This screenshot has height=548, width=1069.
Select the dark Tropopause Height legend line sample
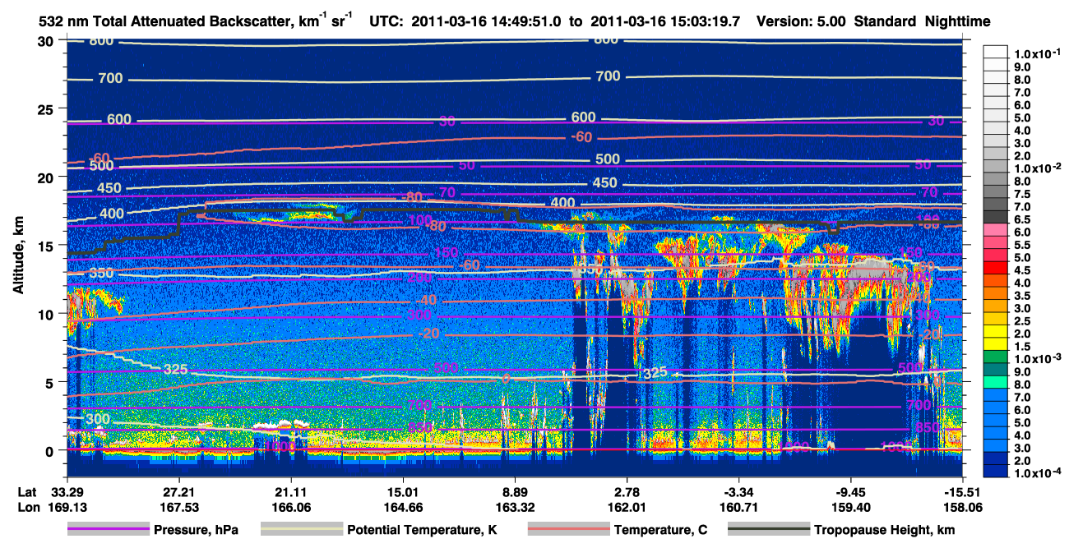768,530
